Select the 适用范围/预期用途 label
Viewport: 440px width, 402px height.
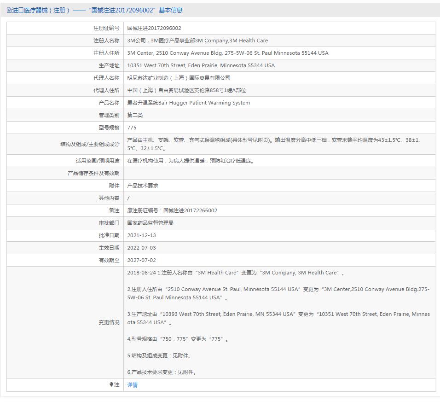98,161
